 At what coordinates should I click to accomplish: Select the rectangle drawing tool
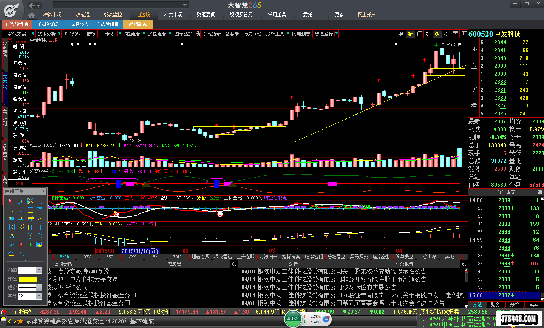click(x=21, y=236)
